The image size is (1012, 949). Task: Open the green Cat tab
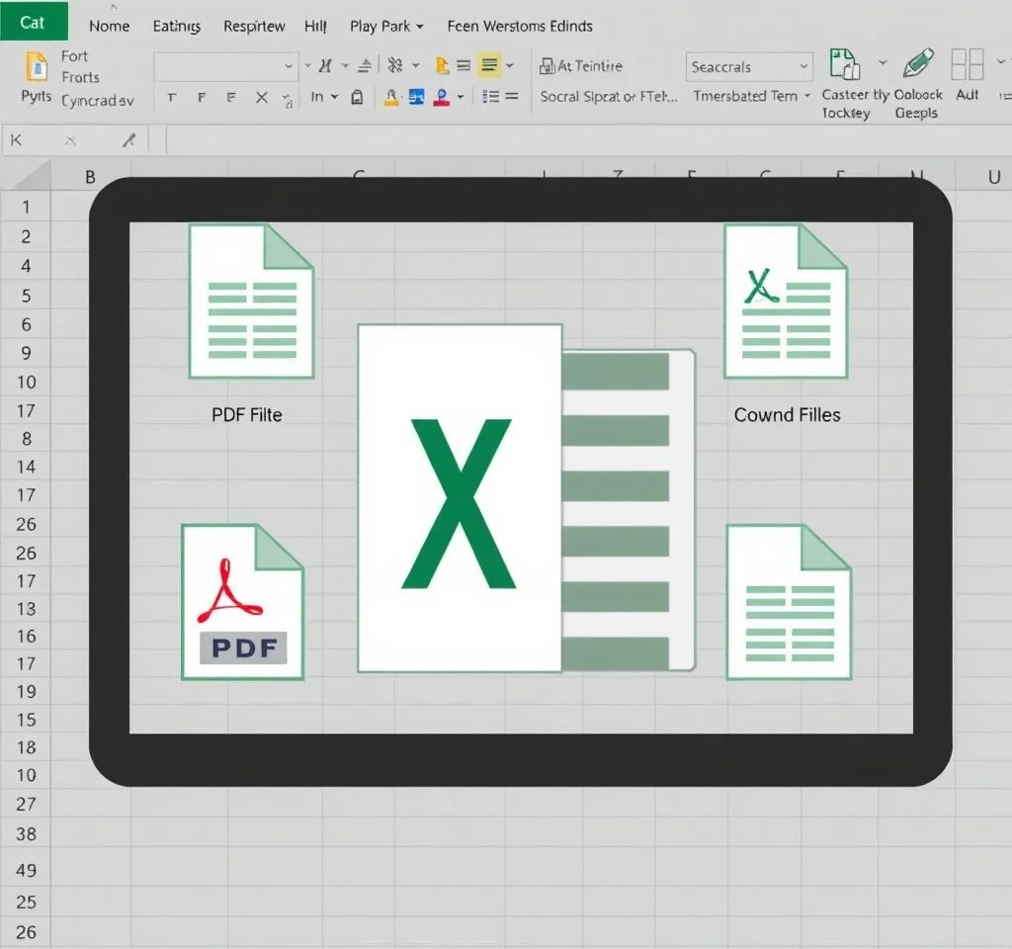(34, 22)
